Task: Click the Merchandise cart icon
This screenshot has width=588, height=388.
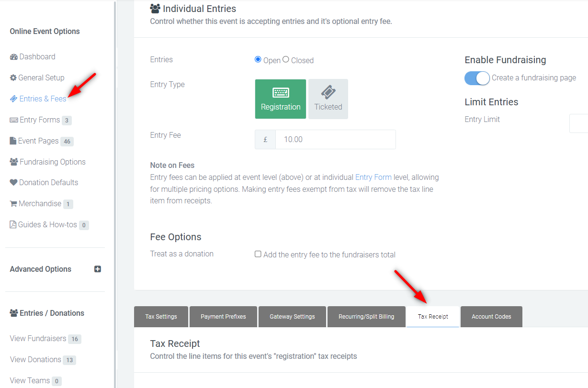Action: click(x=13, y=203)
